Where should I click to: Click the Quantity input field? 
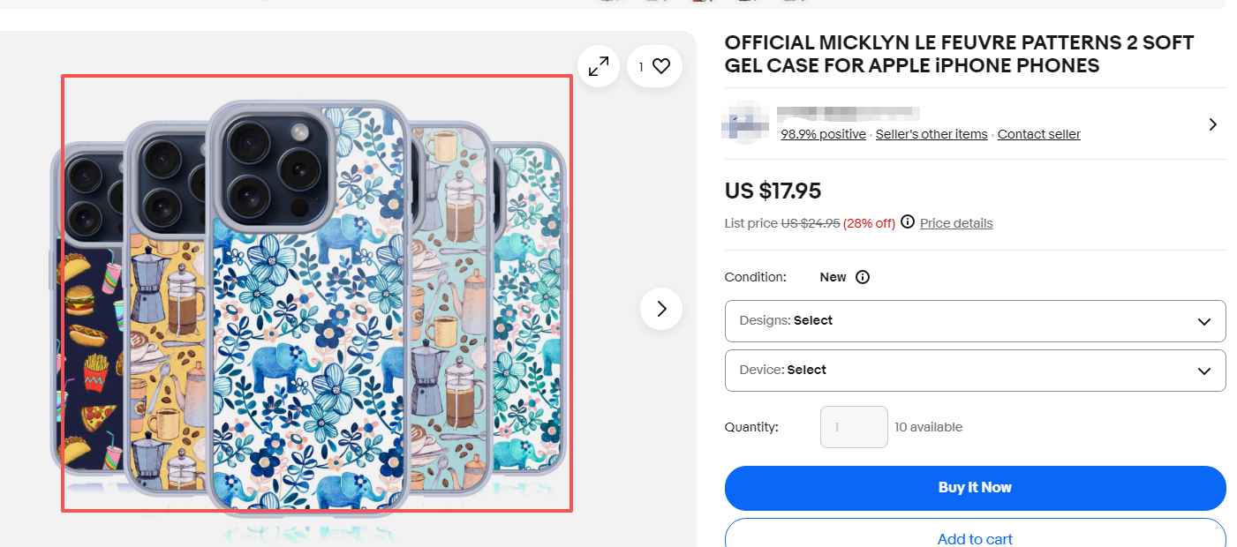click(854, 426)
